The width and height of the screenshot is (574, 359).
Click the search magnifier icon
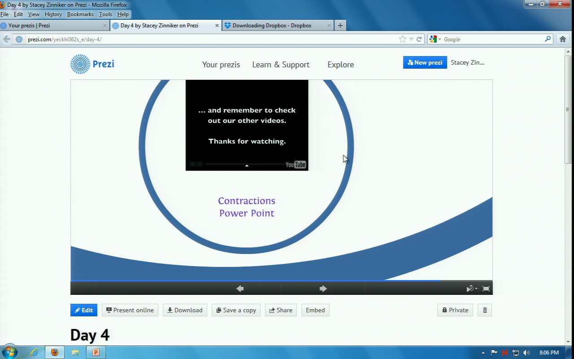tap(548, 39)
